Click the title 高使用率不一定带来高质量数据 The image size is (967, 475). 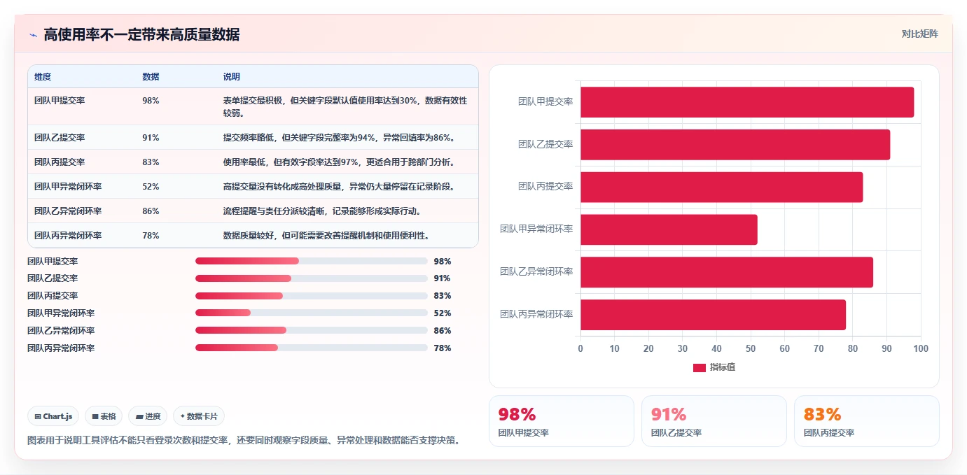141,35
